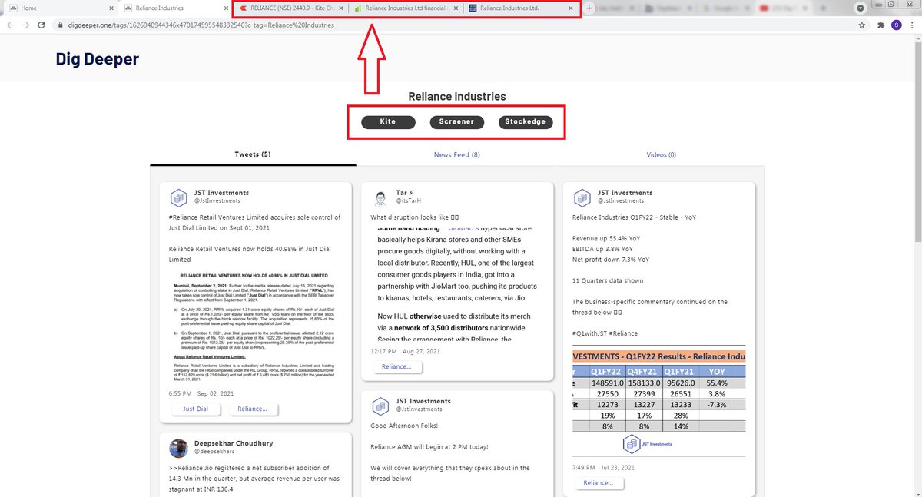Go back in browser history
This screenshot has width=922, height=497.
tap(10, 25)
